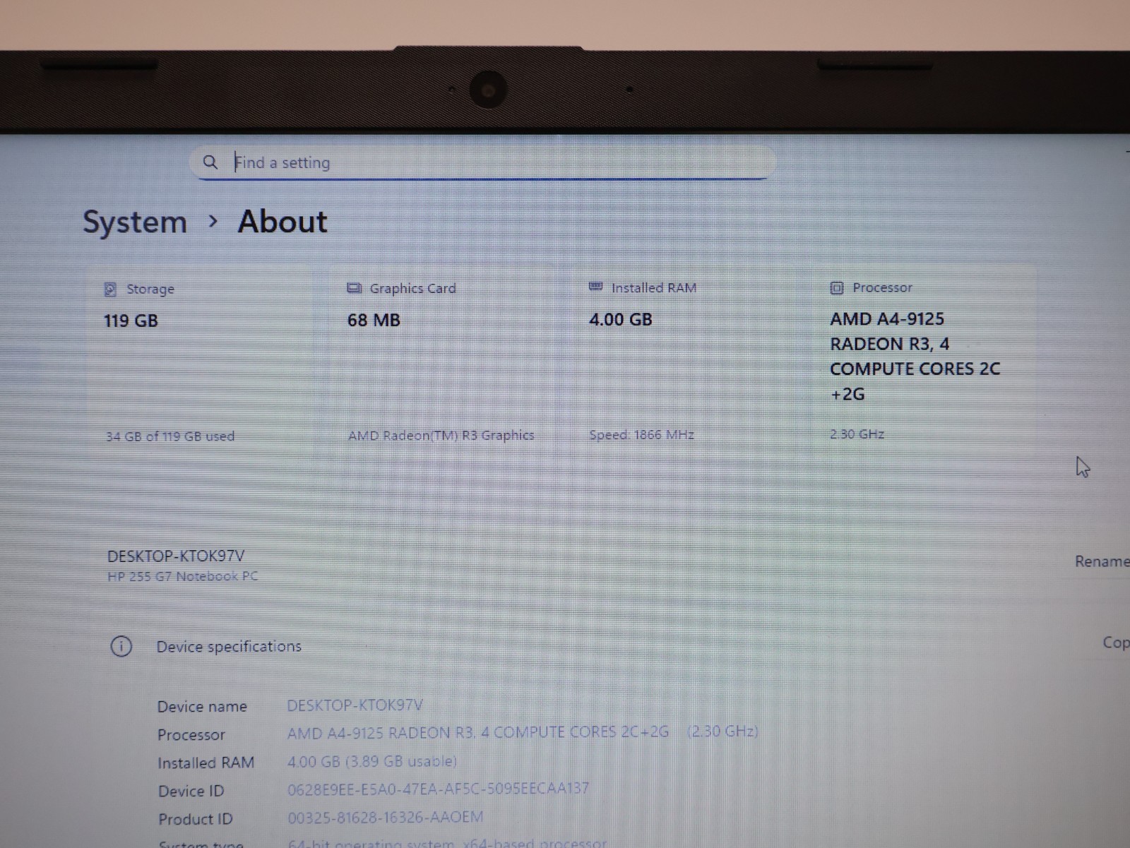The width and height of the screenshot is (1130, 848).
Task: Click the Processor row value in specifications
Action: coord(523,732)
